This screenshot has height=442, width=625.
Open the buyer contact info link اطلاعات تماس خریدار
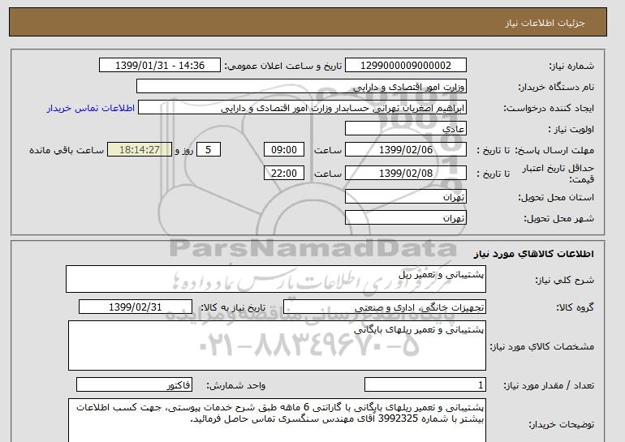(x=90, y=108)
